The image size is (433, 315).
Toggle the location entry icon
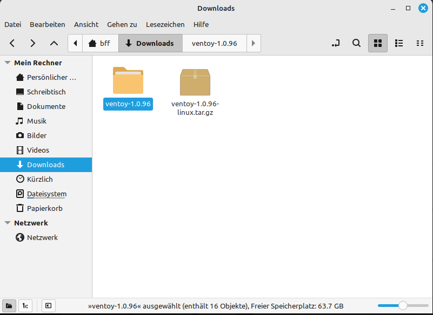[x=336, y=43]
